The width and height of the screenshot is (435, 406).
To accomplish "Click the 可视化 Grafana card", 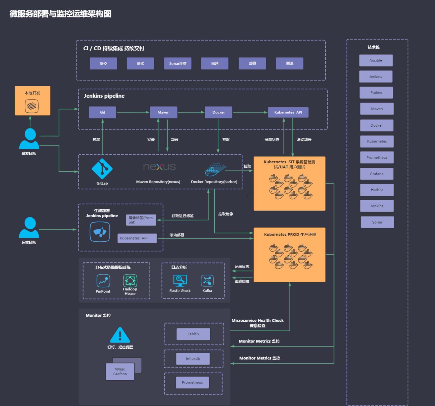I will coord(120,372).
